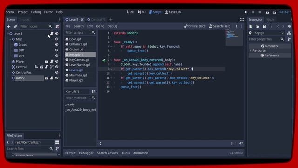The width and height of the screenshot is (298, 168).
Task: Stop the running scene
Action: [x=260, y=12]
